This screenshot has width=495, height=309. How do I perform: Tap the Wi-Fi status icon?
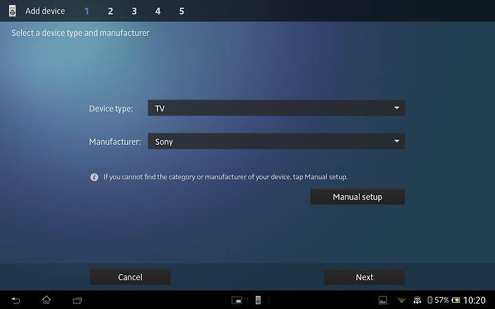(x=417, y=300)
